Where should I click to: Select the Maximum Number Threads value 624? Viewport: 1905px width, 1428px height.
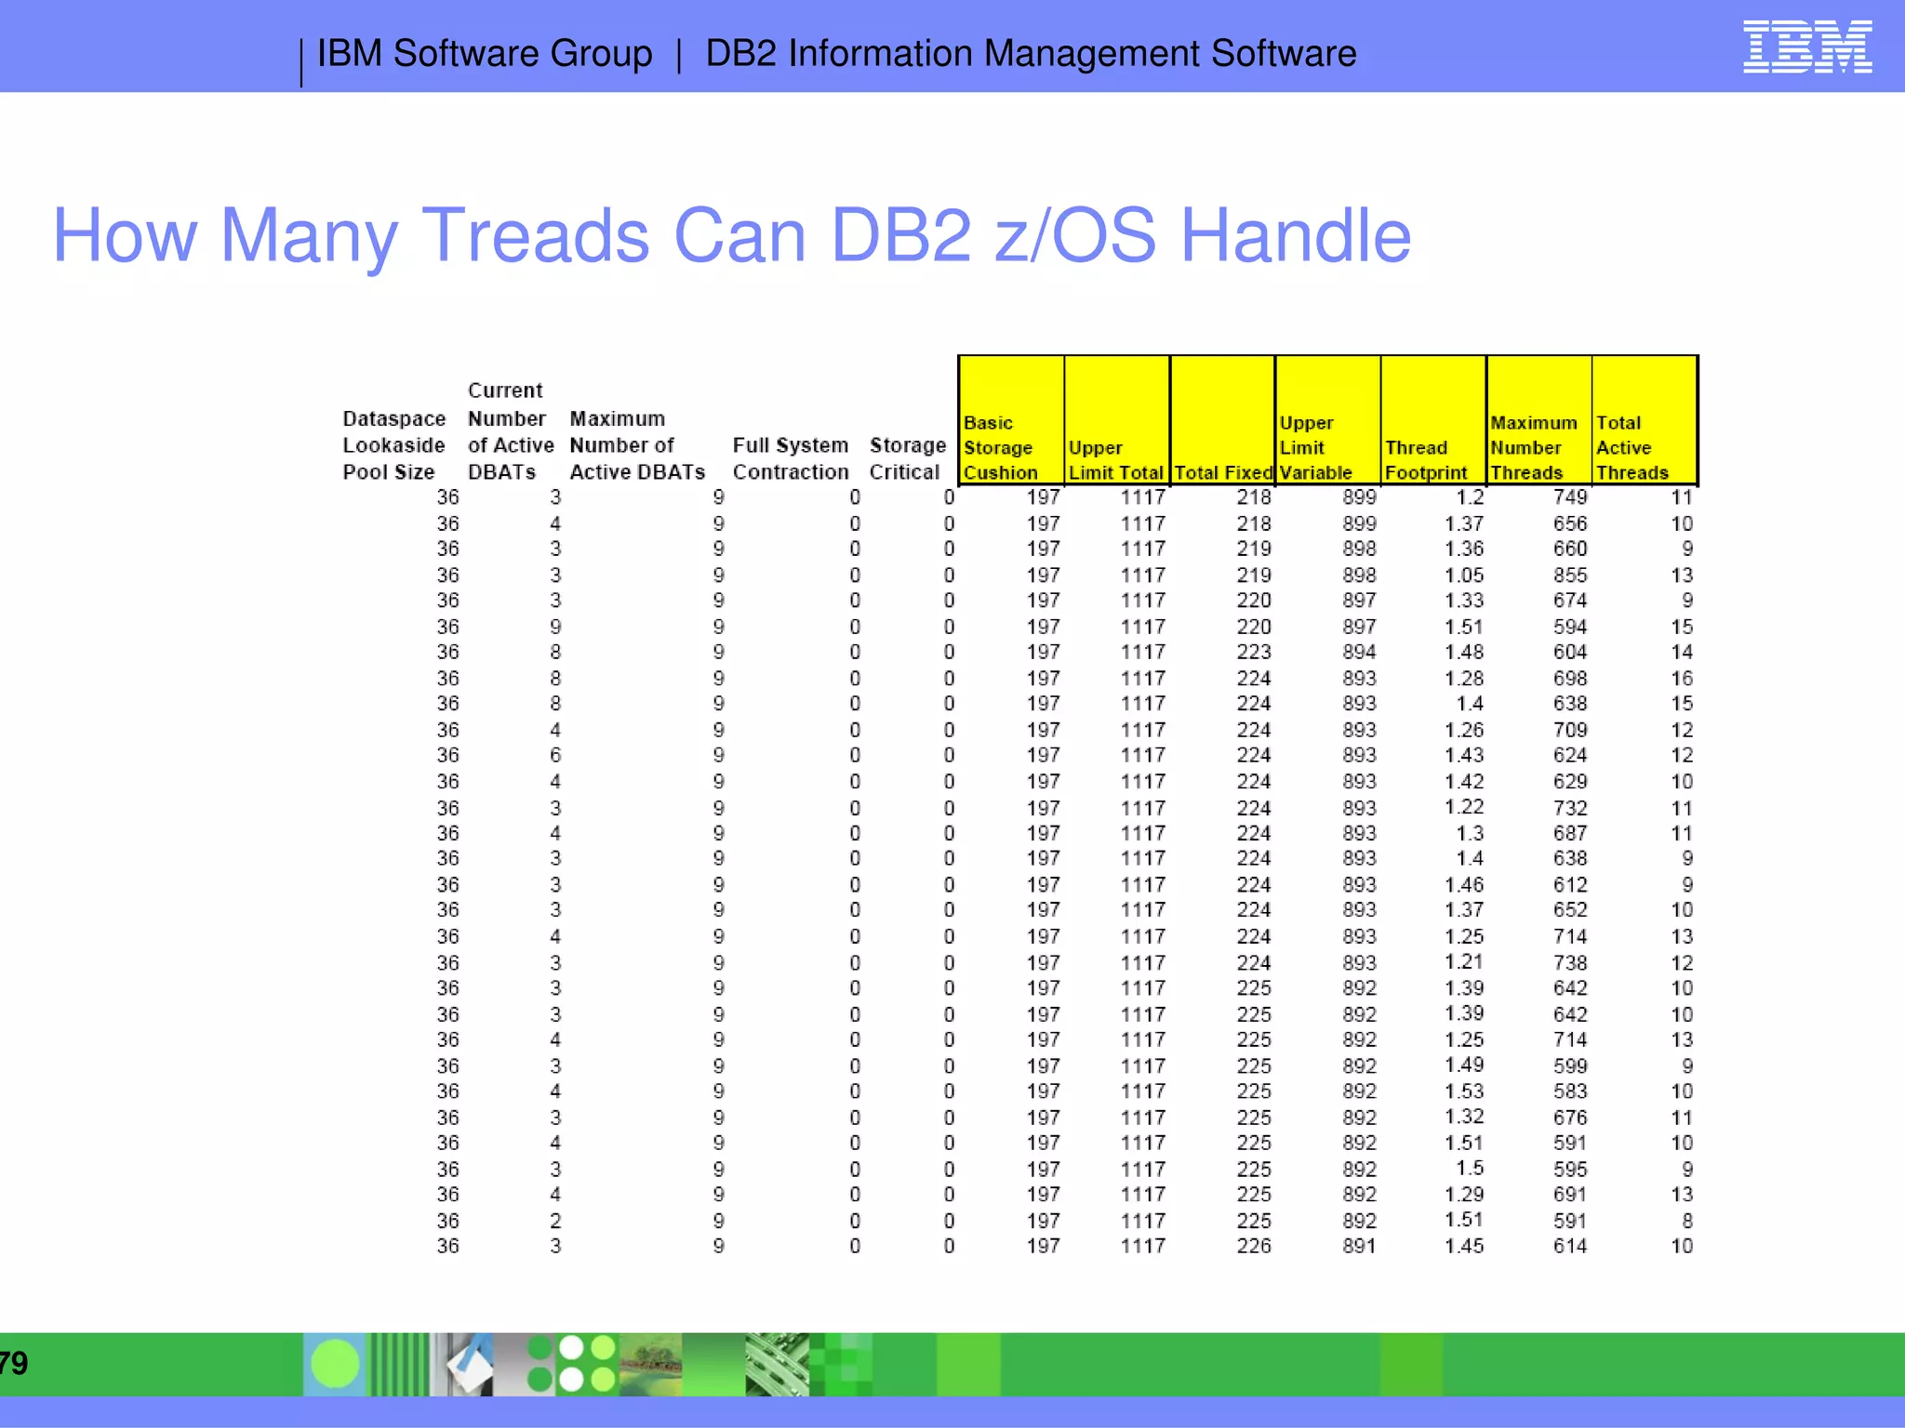point(1570,755)
